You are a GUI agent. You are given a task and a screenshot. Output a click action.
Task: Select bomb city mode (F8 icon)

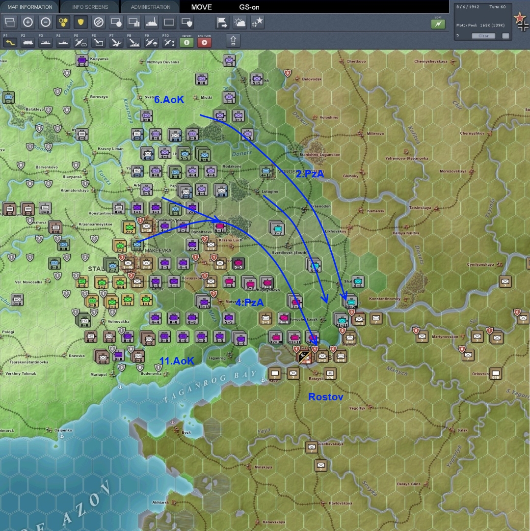pos(134,43)
